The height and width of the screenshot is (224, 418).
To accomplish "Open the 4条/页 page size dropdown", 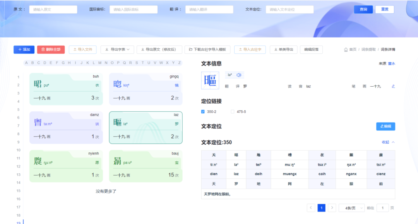I will (x=351, y=208).
